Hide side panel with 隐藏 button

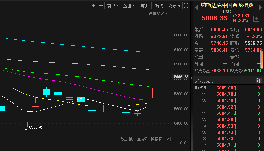[x=174, y=6]
